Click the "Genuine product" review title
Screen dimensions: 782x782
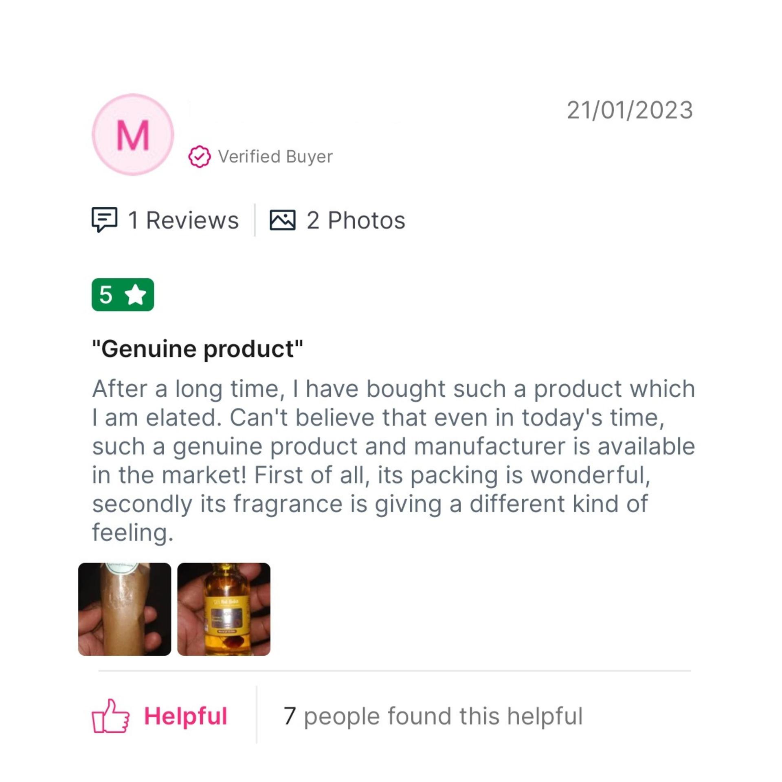coord(198,349)
